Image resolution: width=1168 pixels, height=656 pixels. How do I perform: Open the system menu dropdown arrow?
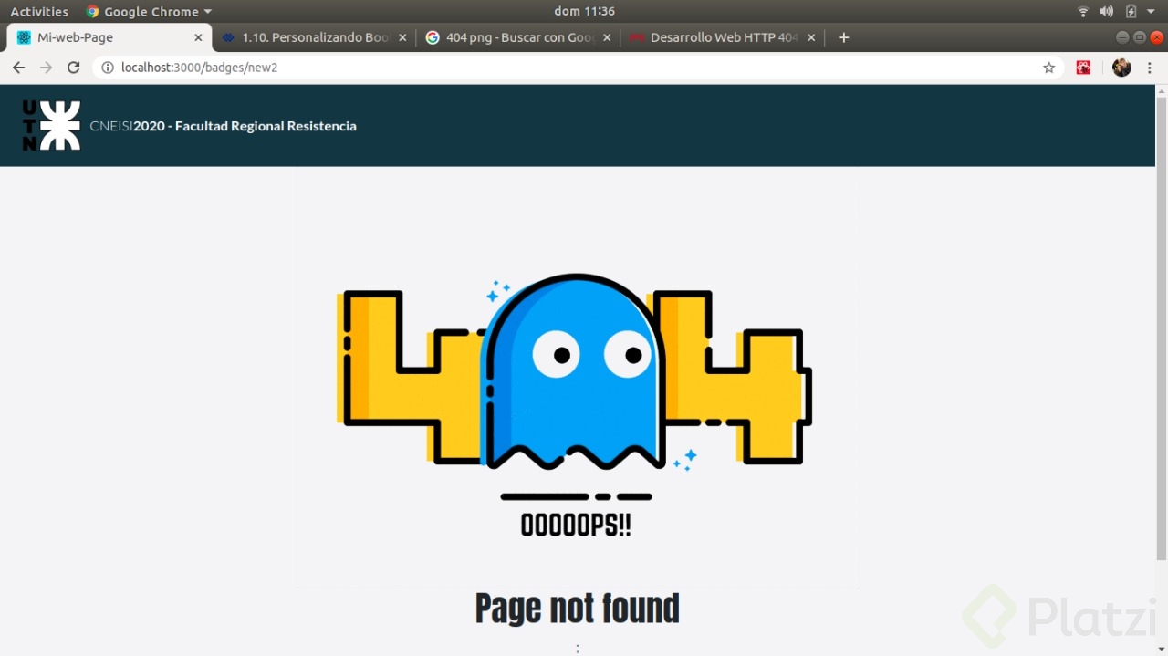[x=1152, y=11]
